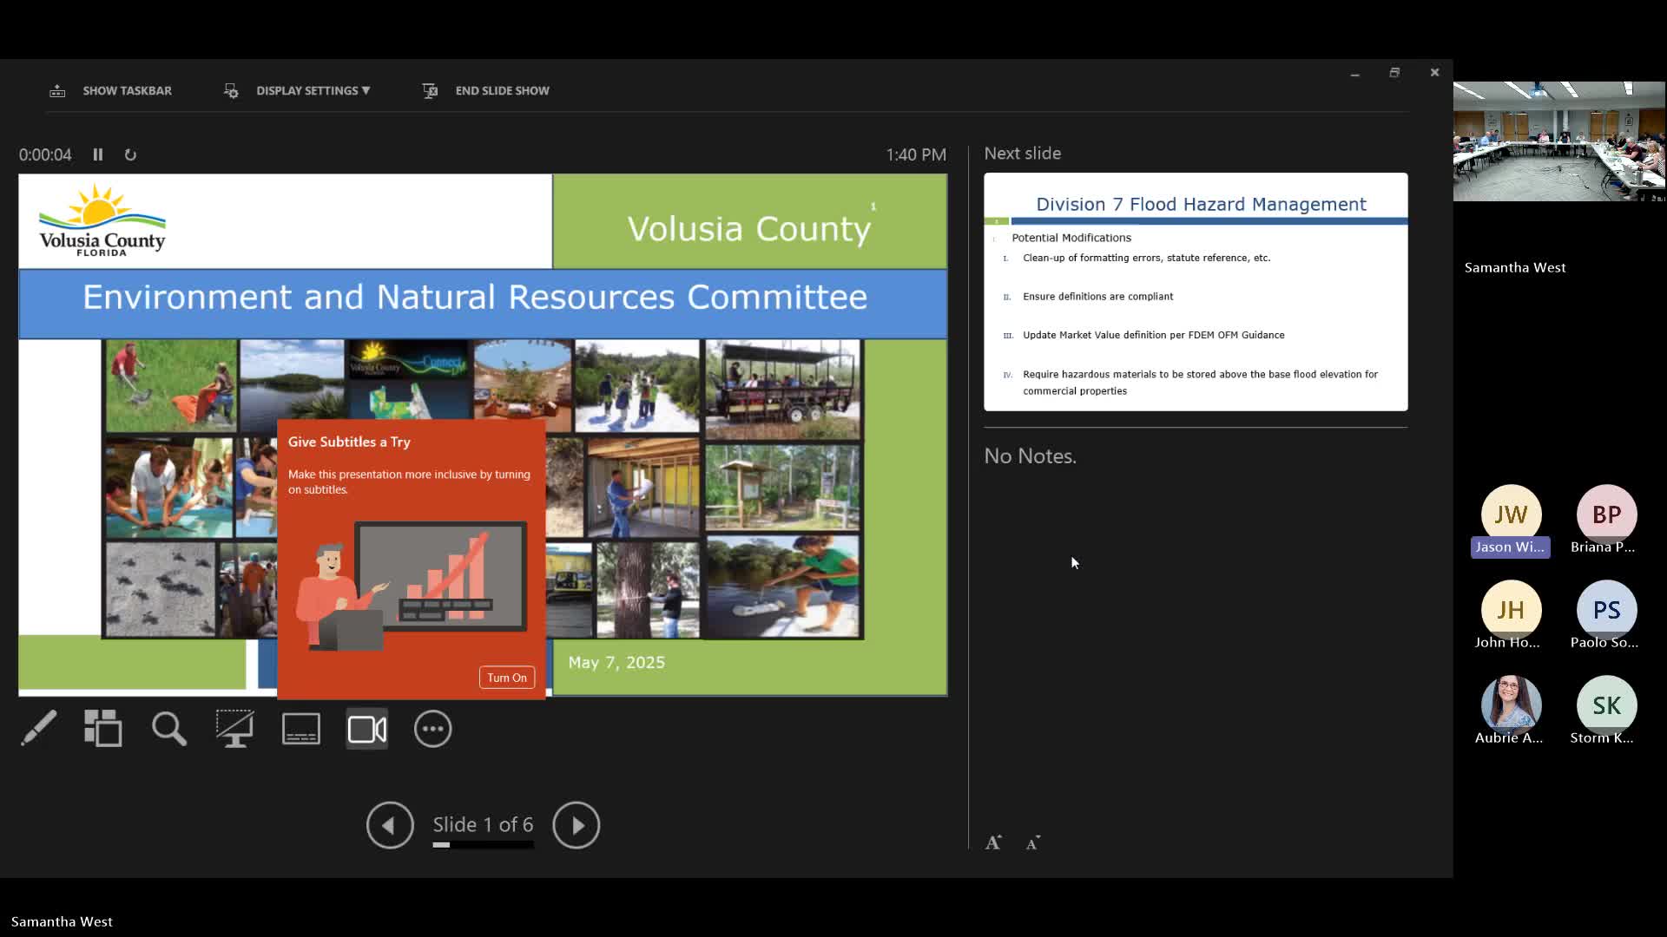Click Show Taskbar
This screenshot has height=937, width=1667.
pyautogui.click(x=127, y=90)
